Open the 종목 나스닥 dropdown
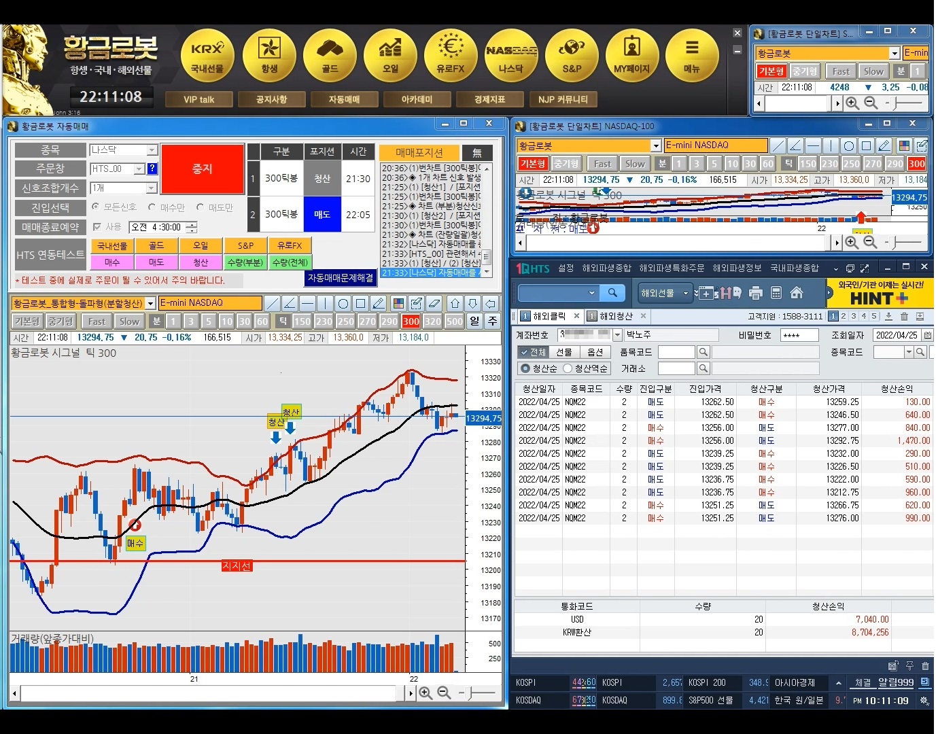This screenshot has width=938, height=734. [152, 150]
